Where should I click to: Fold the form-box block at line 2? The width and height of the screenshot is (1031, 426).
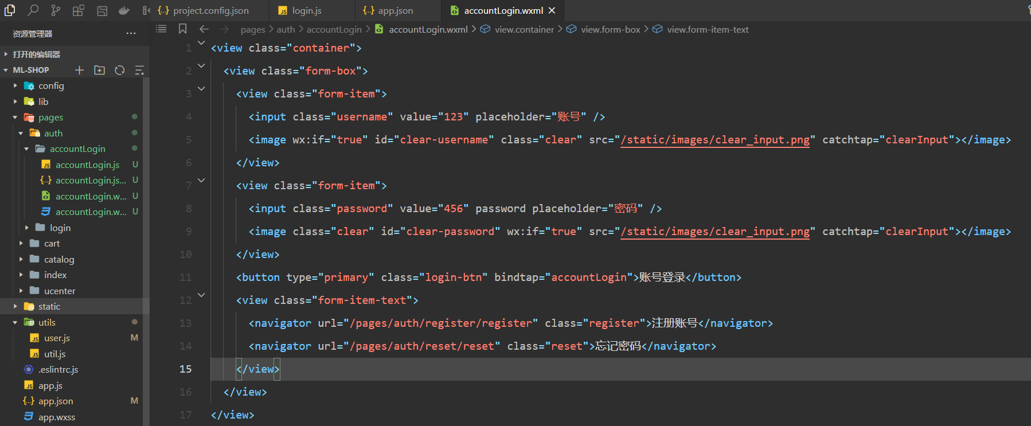[x=201, y=65]
